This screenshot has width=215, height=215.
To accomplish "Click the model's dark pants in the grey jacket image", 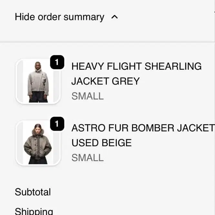I will pos(38,97).
